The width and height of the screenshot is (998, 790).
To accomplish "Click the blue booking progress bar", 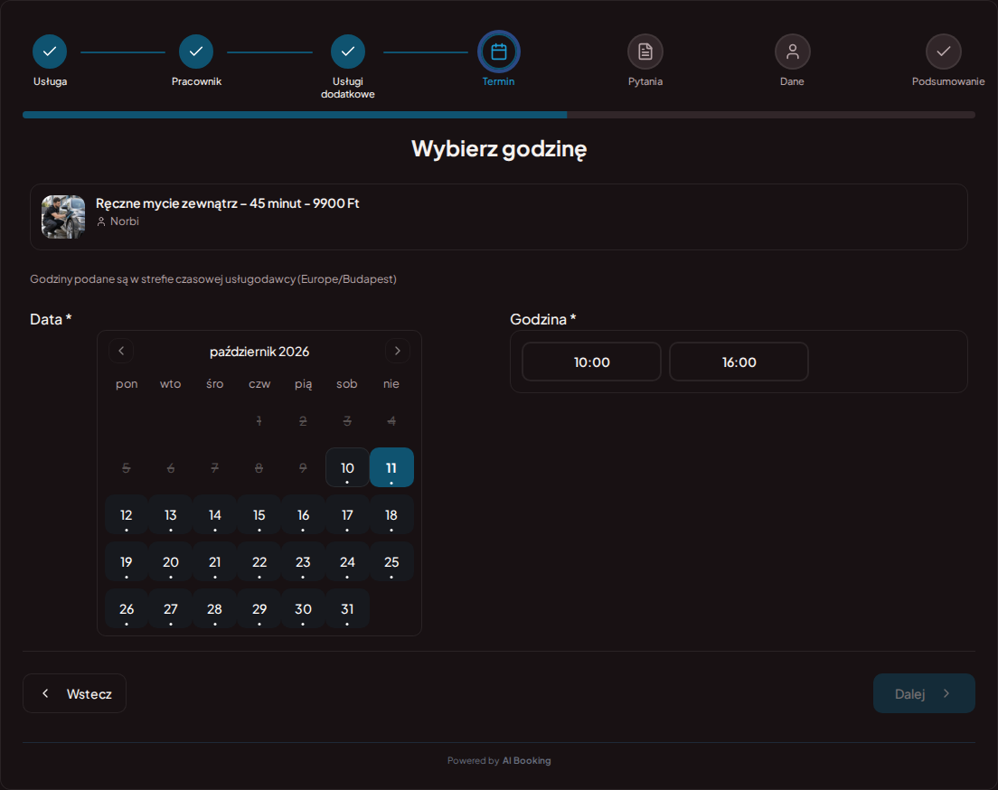I will pyautogui.click(x=295, y=115).
